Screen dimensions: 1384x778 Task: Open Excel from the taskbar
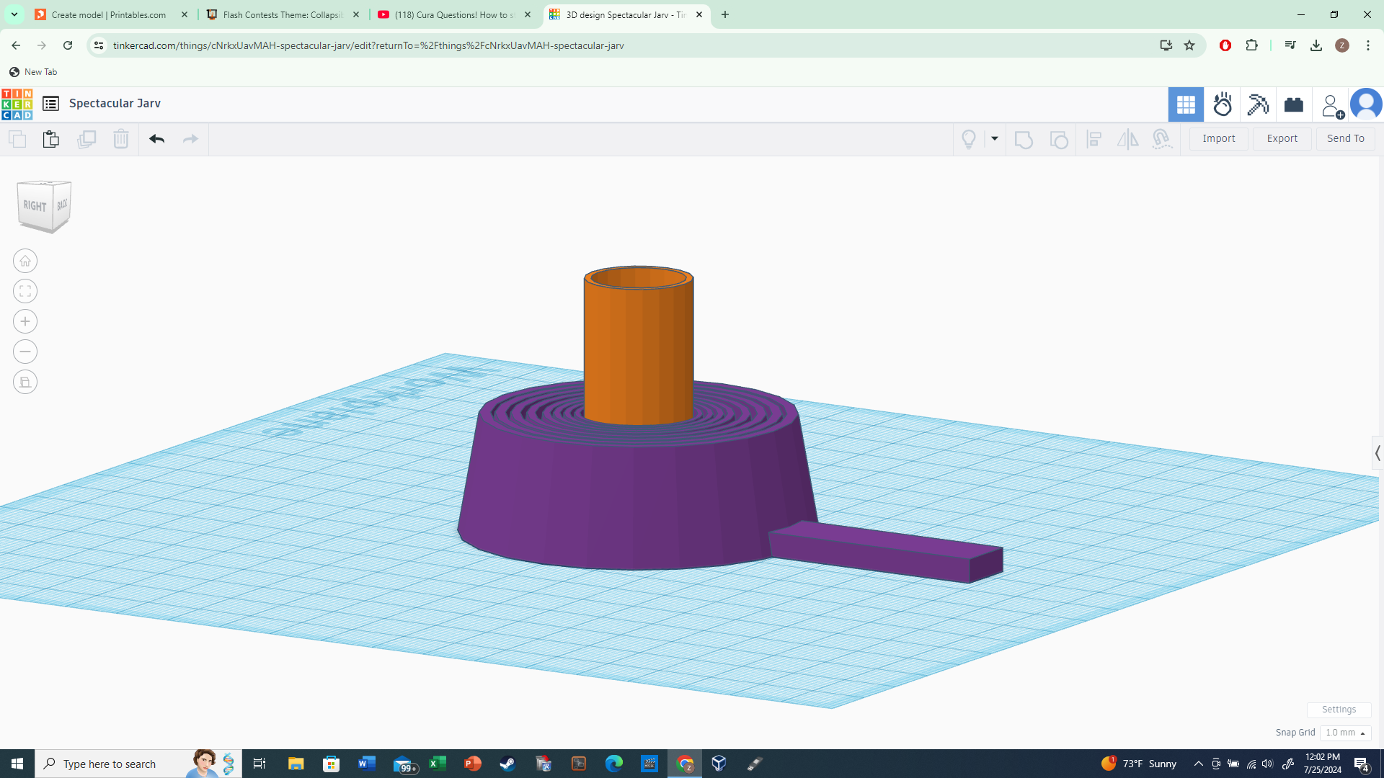[x=437, y=764]
